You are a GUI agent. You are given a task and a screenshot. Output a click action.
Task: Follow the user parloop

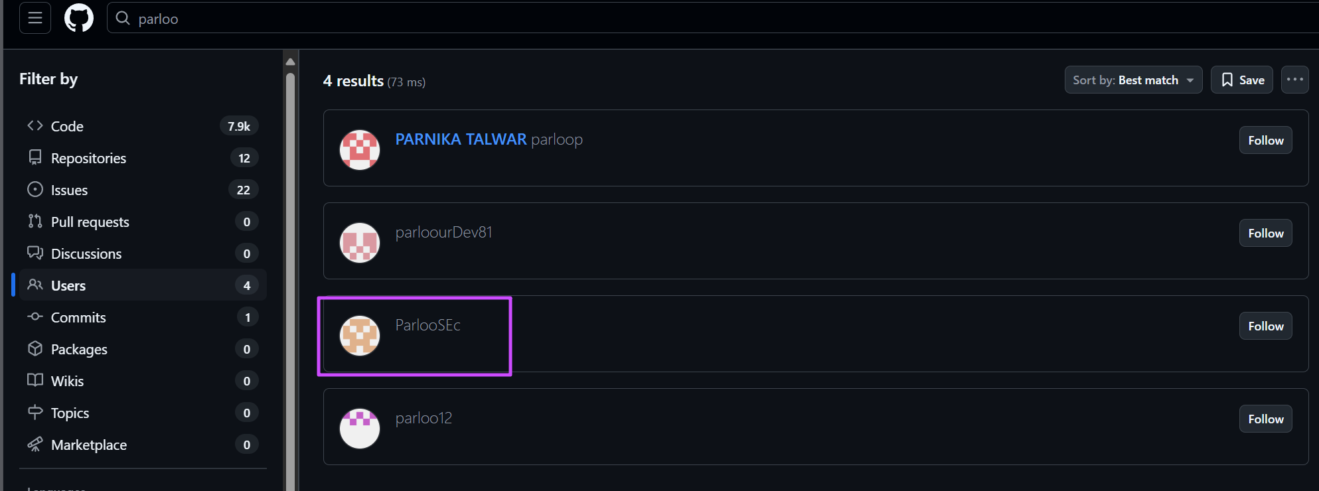point(1265,140)
